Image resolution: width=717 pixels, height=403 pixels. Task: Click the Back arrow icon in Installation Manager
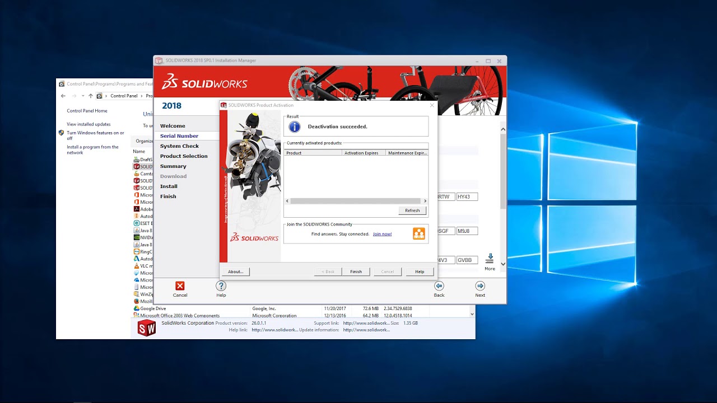point(439,286)
